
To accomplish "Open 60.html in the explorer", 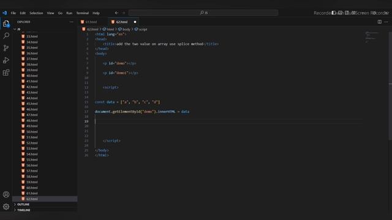I will pos(32,188).
